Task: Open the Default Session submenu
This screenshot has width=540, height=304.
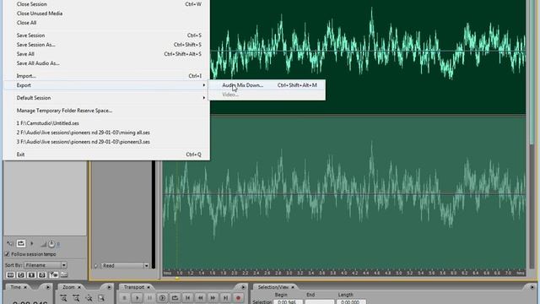Action: point(106,98)
